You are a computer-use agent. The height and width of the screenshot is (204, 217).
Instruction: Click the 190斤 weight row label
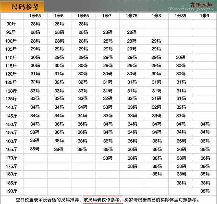click(11, 192)
